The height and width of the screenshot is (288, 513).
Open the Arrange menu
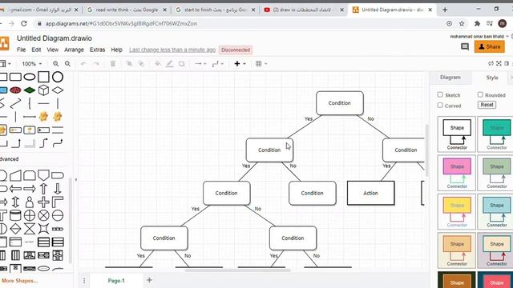[x=74, y=50]
